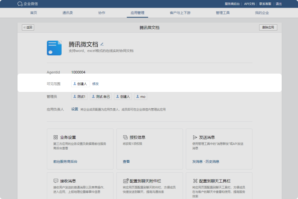Click the 配置到聊天附件栏 card title
Image resolution: width=298 pixels, height=199 pixels.
[x=145, y=181]
